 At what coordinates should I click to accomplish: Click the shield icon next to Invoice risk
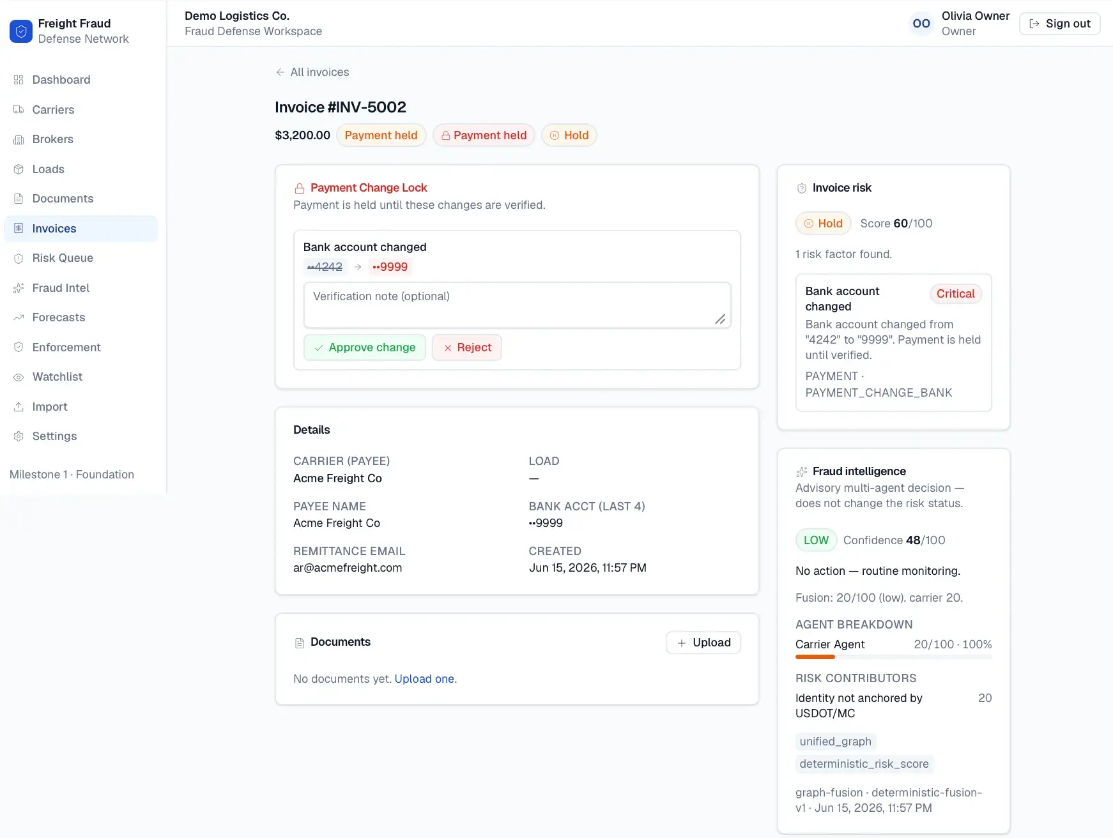click(801, 188)
